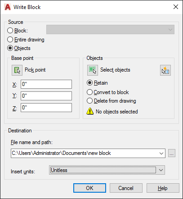Click the yellow warning triangle icon
The width and height of the screenshot is (183, 199).
[90, 111]
